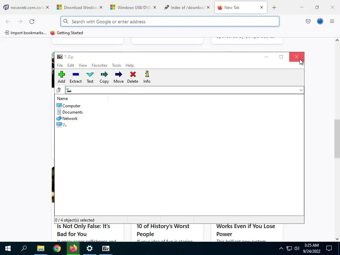Click the network tray icon

[289, 248]
